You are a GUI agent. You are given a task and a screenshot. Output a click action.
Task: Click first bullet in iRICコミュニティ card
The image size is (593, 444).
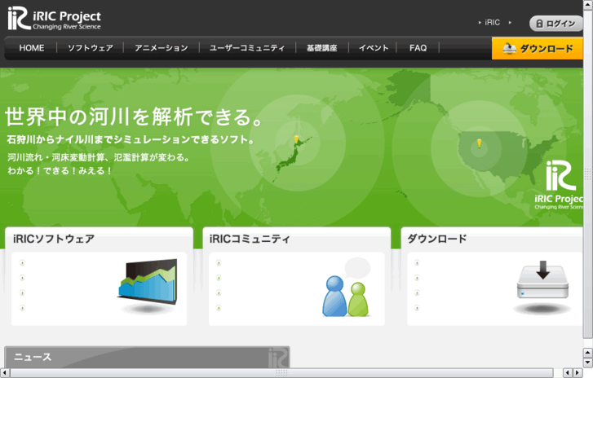[x=219, y=262]
